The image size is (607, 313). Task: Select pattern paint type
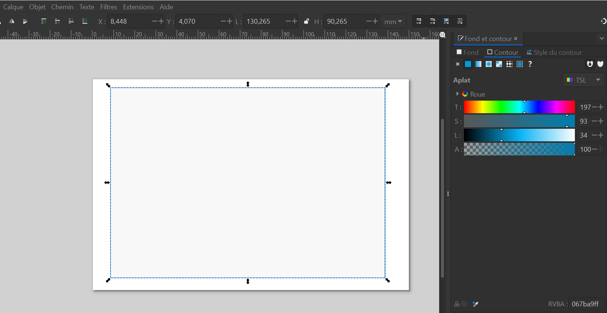click(509, 64)
